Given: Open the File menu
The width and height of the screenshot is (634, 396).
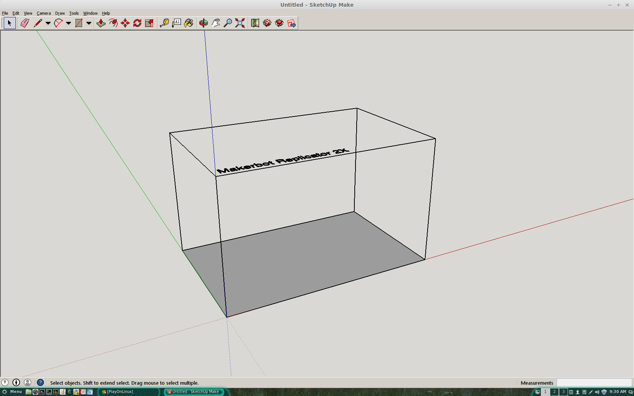Looking at the screenshot, I should (5, 13).
